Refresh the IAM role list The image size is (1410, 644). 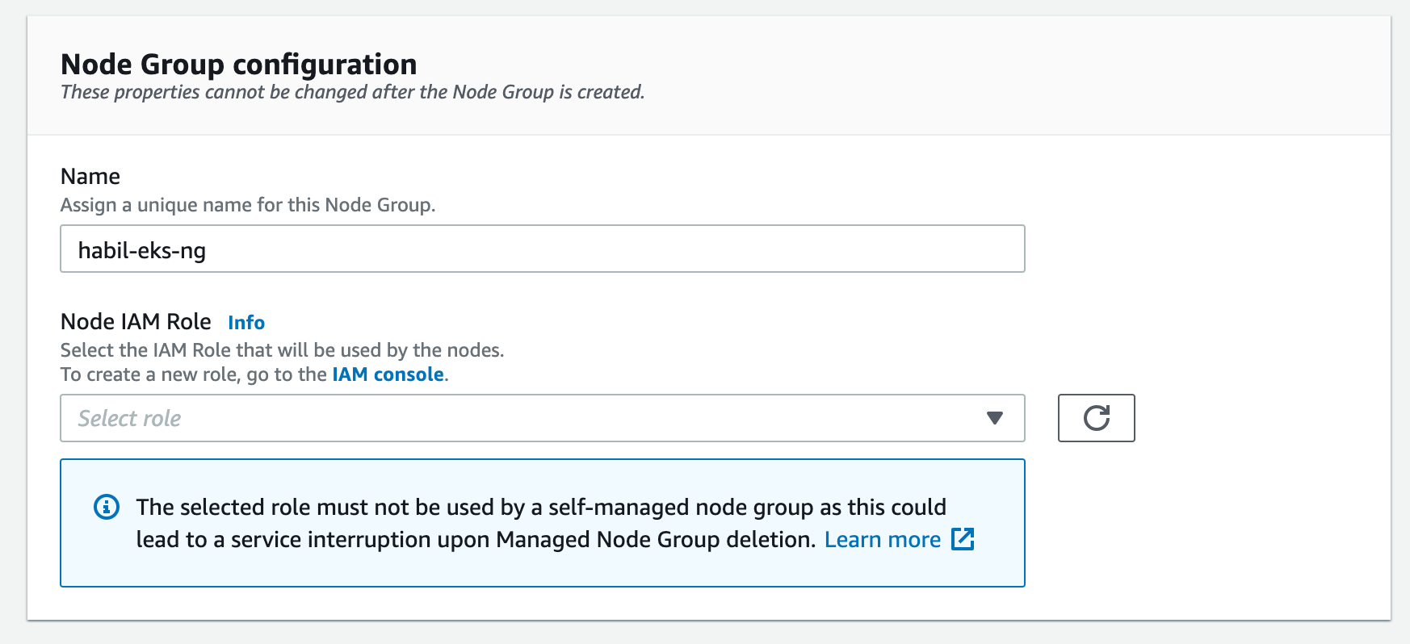(x=1096, y=418)
